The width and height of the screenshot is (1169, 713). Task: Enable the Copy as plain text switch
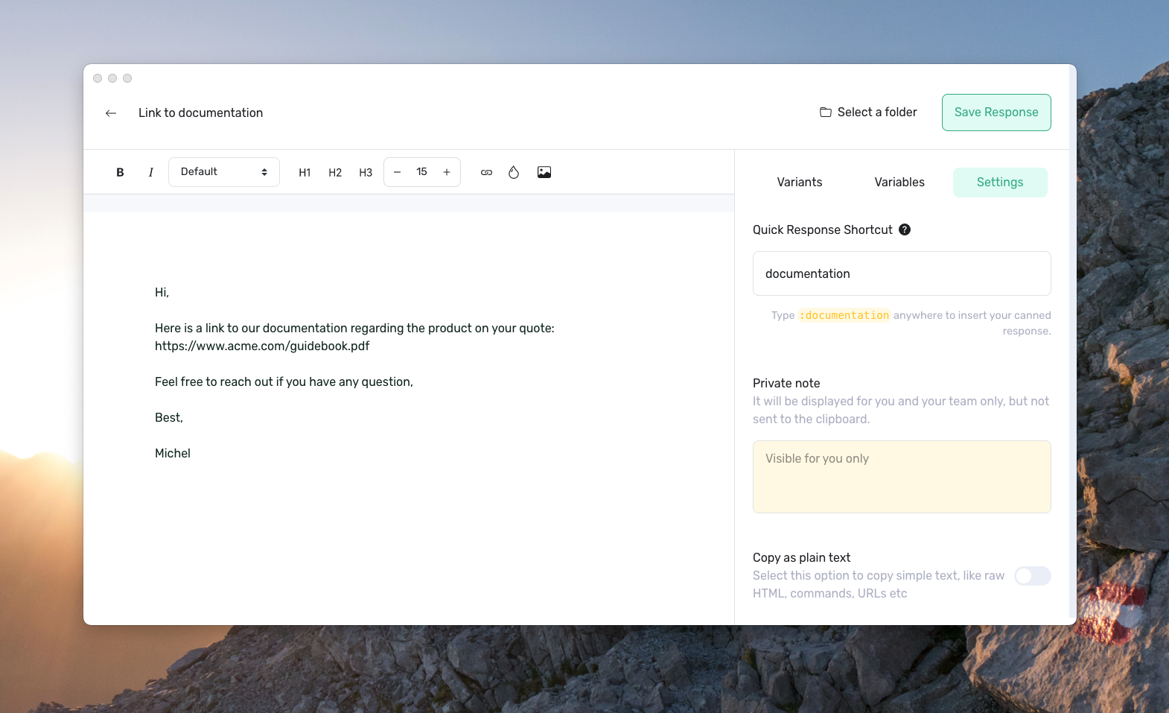[1032, 576]
